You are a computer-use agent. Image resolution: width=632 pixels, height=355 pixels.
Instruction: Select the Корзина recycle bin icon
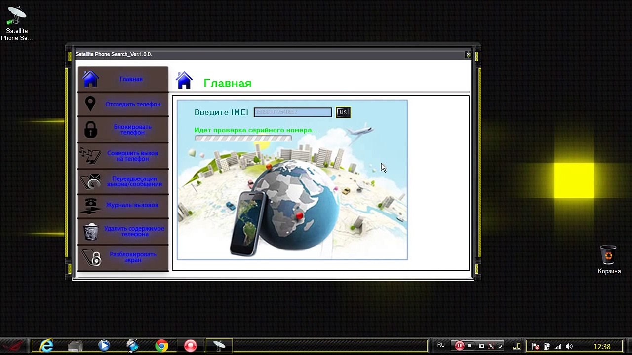pyautogui.click(x=609, y=259)
